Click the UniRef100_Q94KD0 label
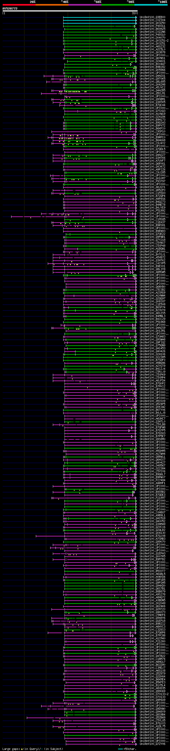This screenshot has width=170, height=751. (x=152, y=586)
